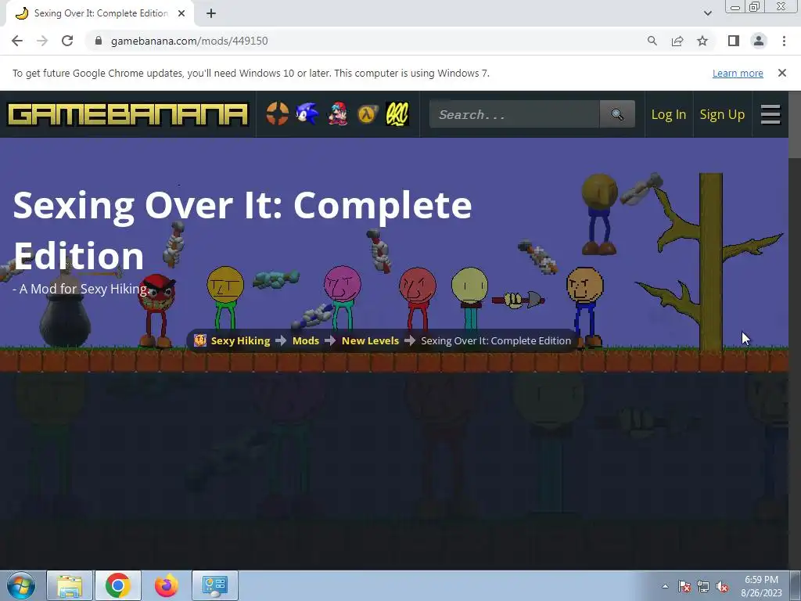Click the page title Sexing Over It heading

242,230
